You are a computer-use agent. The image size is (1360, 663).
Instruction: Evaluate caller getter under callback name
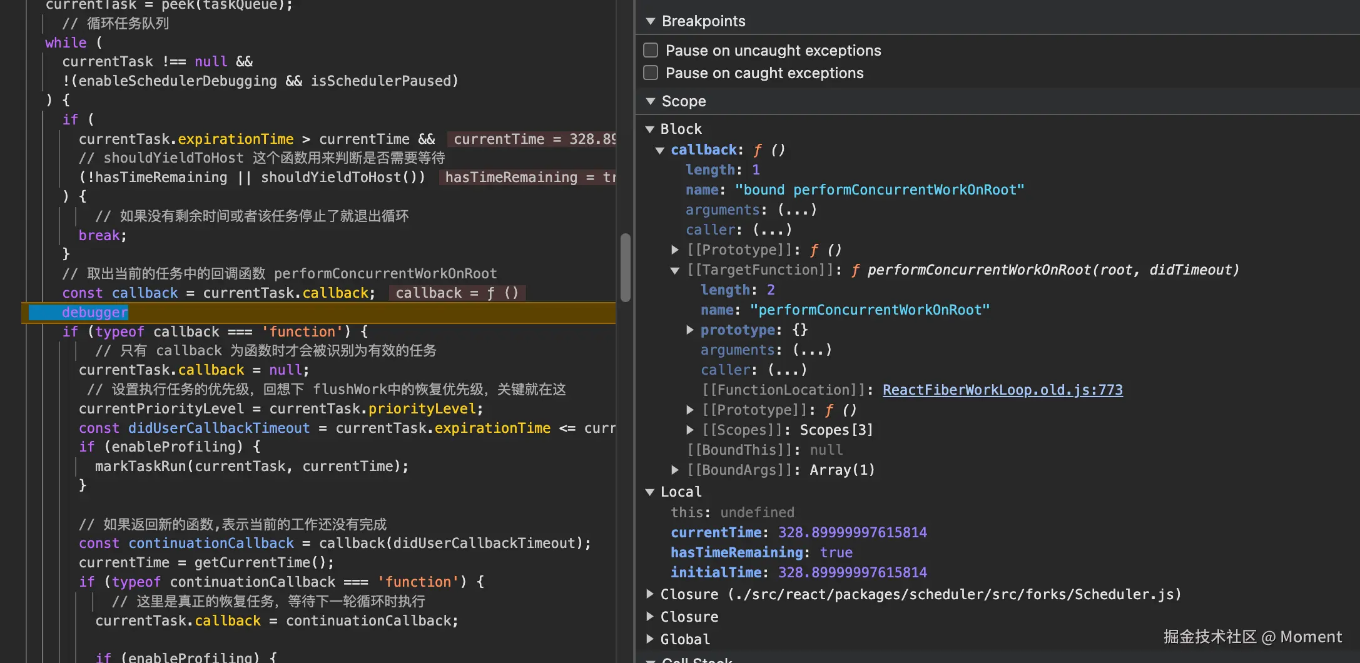[773, 230]
